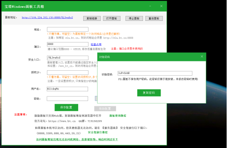Click the red port warning text
Viewport: 227px width, 148px height.
pyautogui.click(x=127, y=49)
